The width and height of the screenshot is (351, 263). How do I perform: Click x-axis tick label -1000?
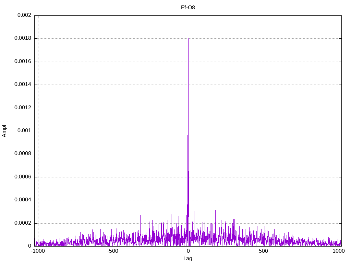[38, 251]
